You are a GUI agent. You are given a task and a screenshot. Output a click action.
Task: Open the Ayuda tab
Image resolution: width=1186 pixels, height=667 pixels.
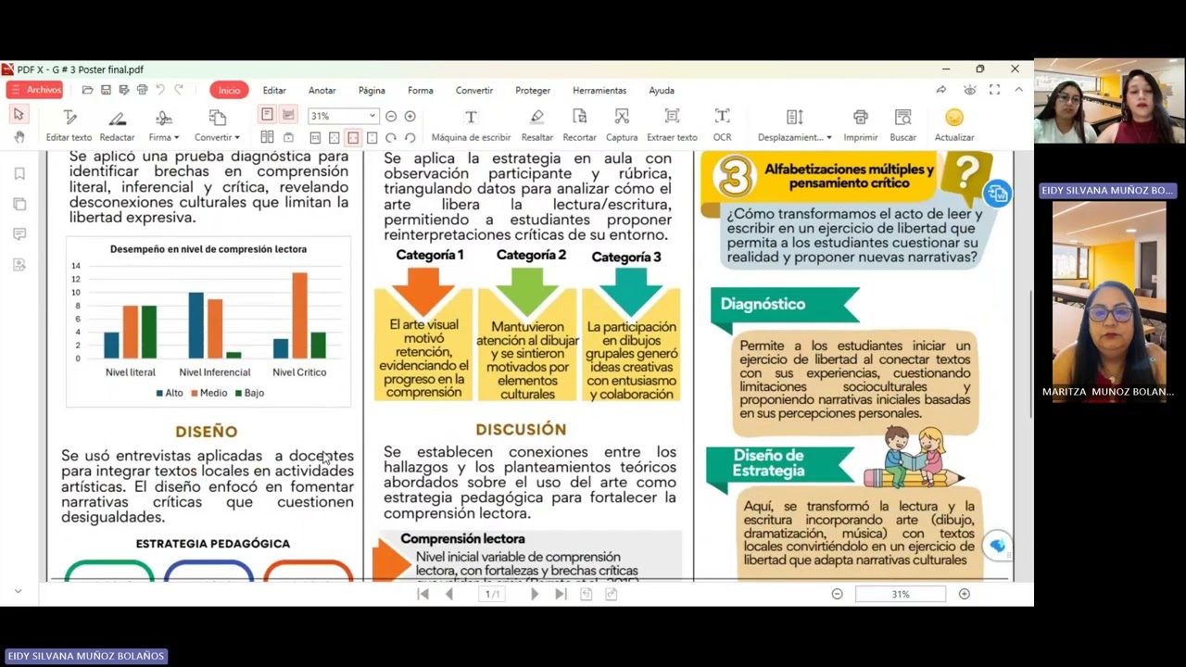662,90
